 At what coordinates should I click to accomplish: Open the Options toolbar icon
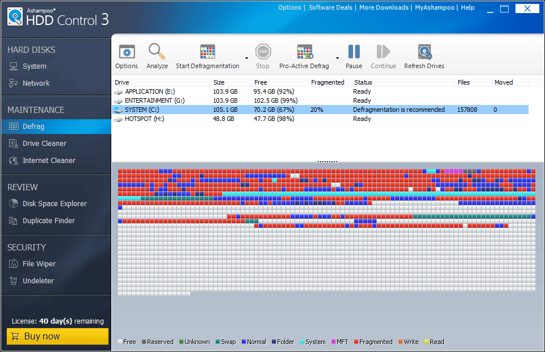pos(127,52)
